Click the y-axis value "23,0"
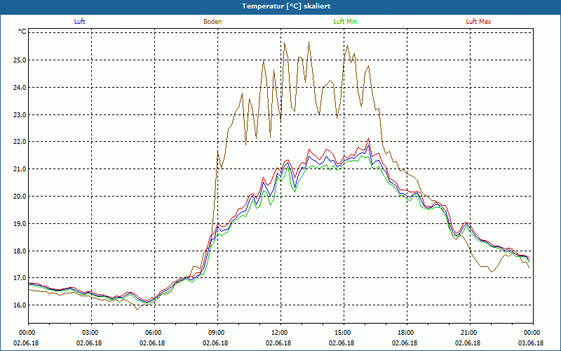 [x=20, y=114]
